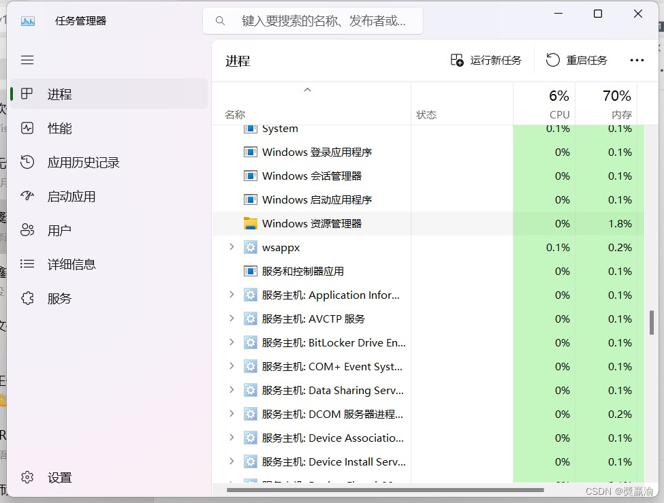Click the icon of Windows 登录应用程序
The height and width of the screenshot is (503, 664).
[250, 152]
